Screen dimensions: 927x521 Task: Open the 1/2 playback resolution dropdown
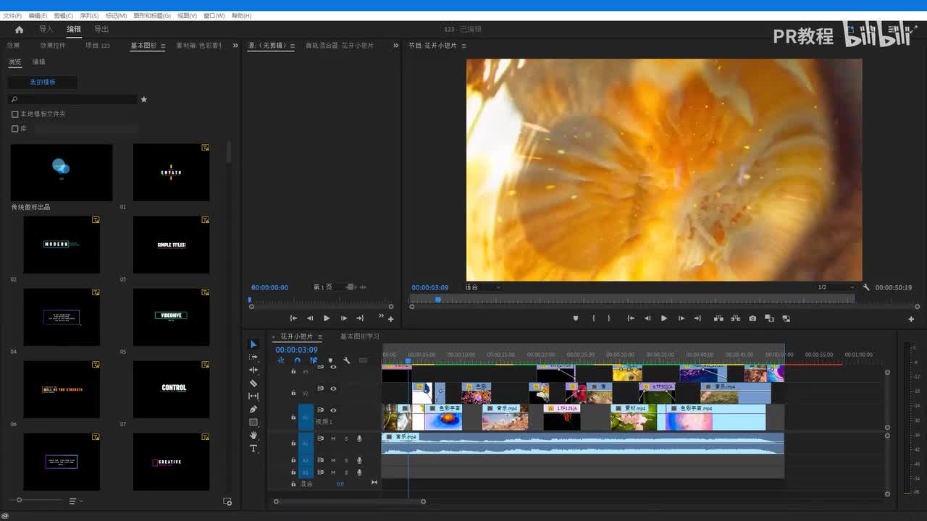[836, 287]
